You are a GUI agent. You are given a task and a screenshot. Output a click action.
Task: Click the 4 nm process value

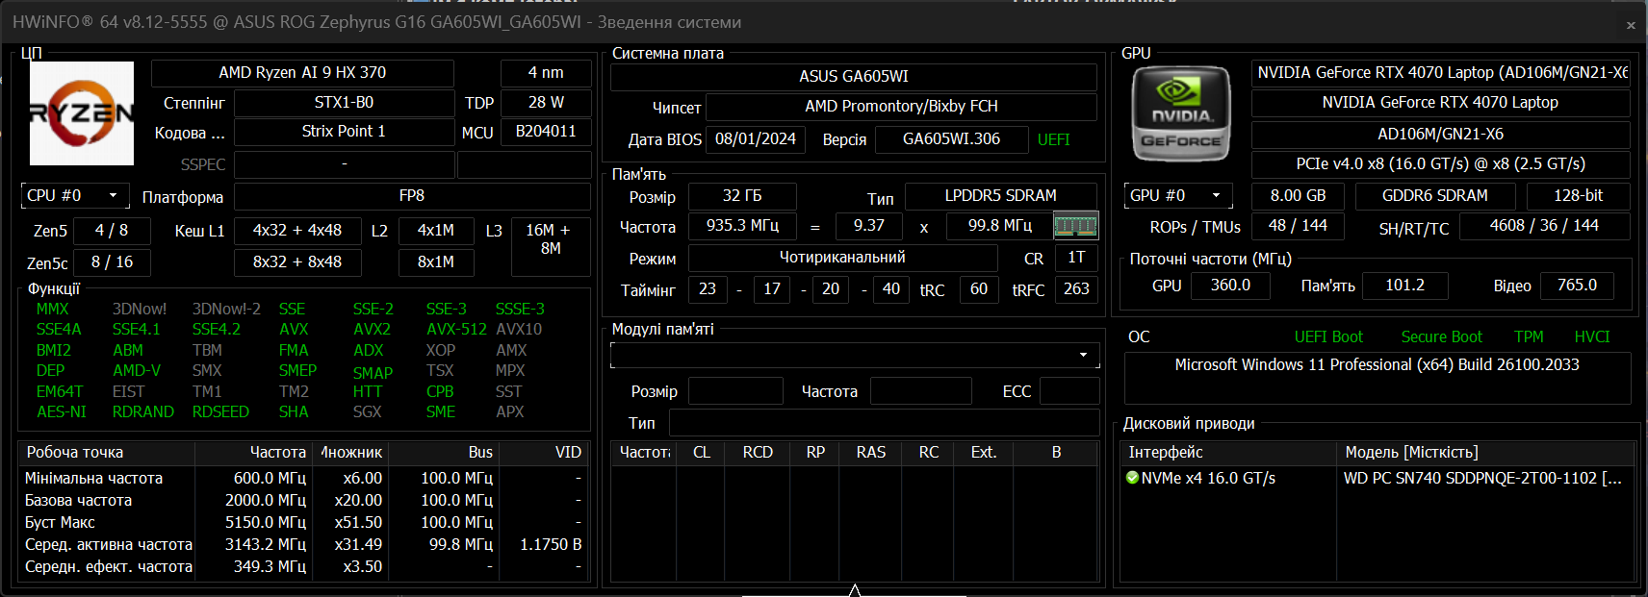coord(546,73)
